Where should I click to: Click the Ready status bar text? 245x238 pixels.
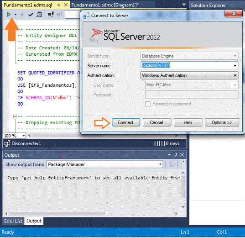(8, 232)
